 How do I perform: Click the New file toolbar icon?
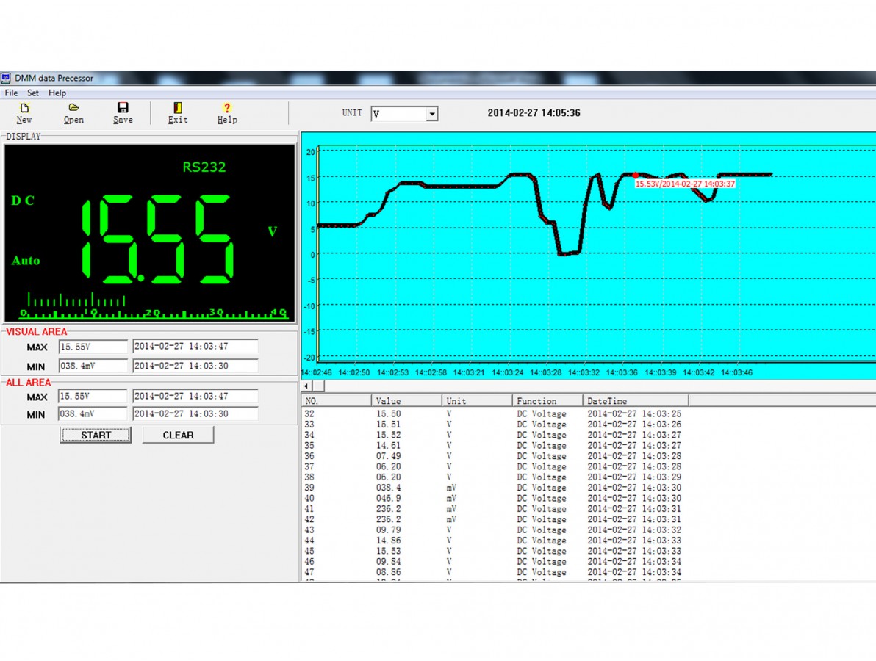point(24,108)
